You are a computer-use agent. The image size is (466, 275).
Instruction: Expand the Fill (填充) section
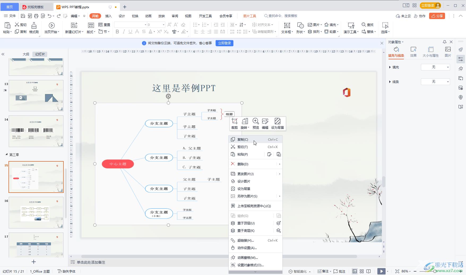pyautogui.click(x=390, y=67)
